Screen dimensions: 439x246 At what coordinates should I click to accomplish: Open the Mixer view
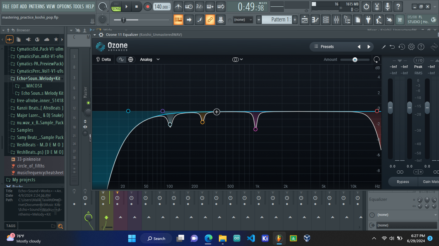(336, 20)
